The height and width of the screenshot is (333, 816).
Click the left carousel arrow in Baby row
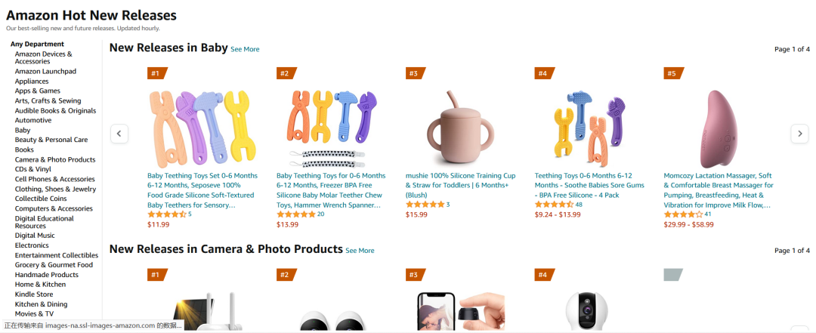(x=119, y=134)
